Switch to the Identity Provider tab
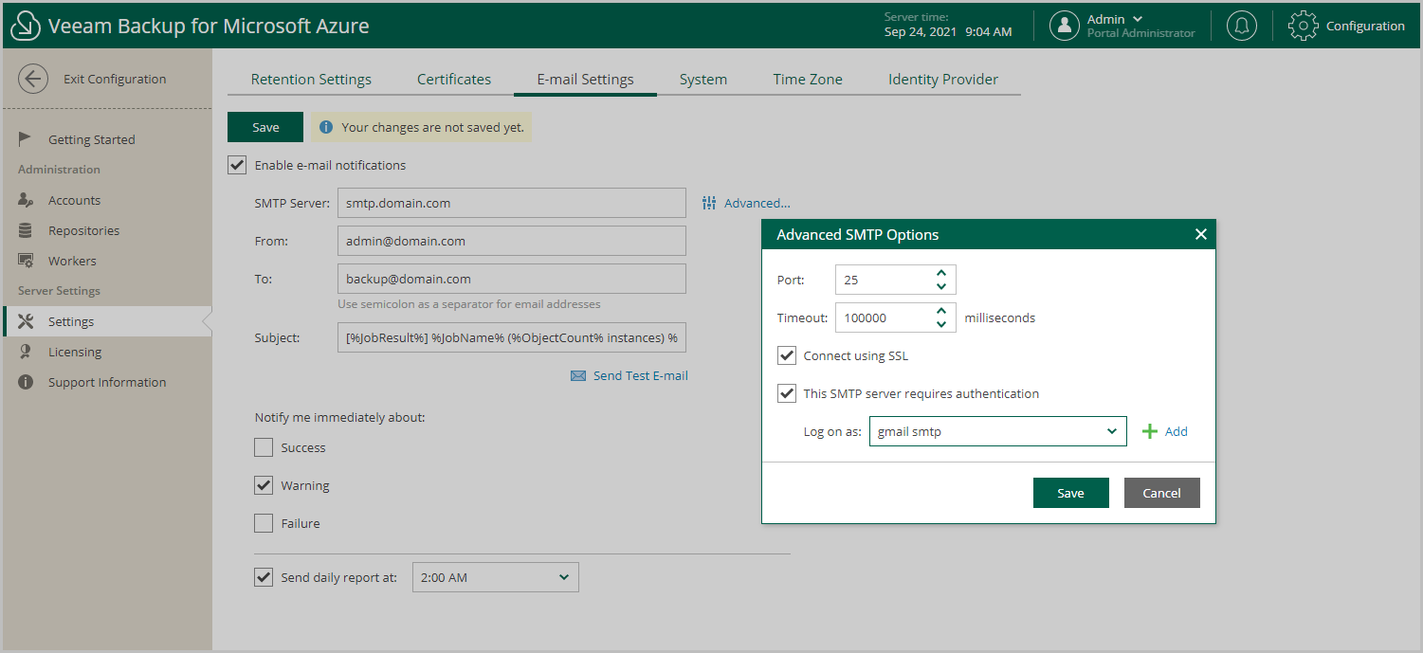The image size is (1423, 653). (x=943, y=80)
